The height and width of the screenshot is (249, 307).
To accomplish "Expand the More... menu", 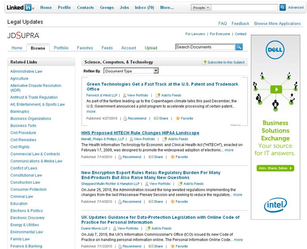I will [167, 7].
